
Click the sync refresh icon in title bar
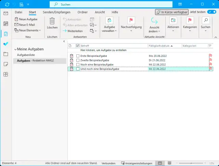pyautogui.click(x=7, y=4)
